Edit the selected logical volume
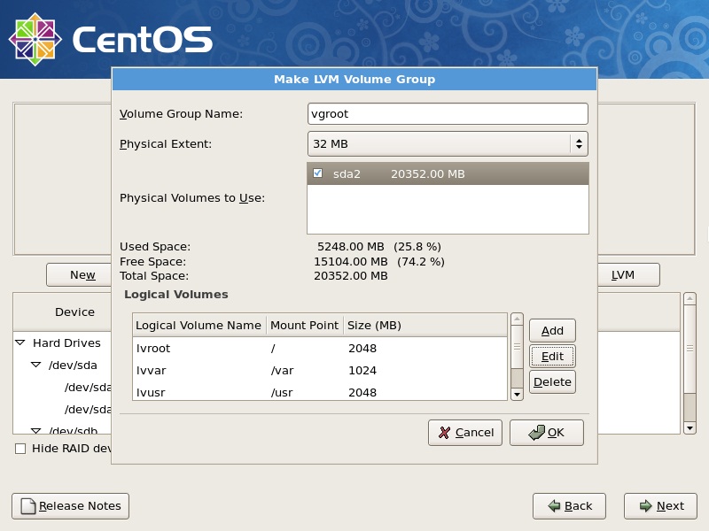Image resolution: width=709 pixels, height=531 pixels. pyautogui.click(x=552, y=357)
